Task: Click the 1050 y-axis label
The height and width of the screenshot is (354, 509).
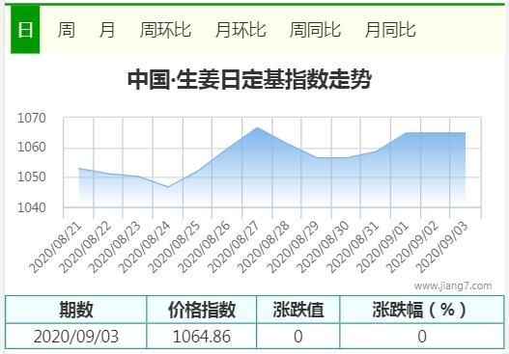Action: pyautogui.click(x=32, y=177)
